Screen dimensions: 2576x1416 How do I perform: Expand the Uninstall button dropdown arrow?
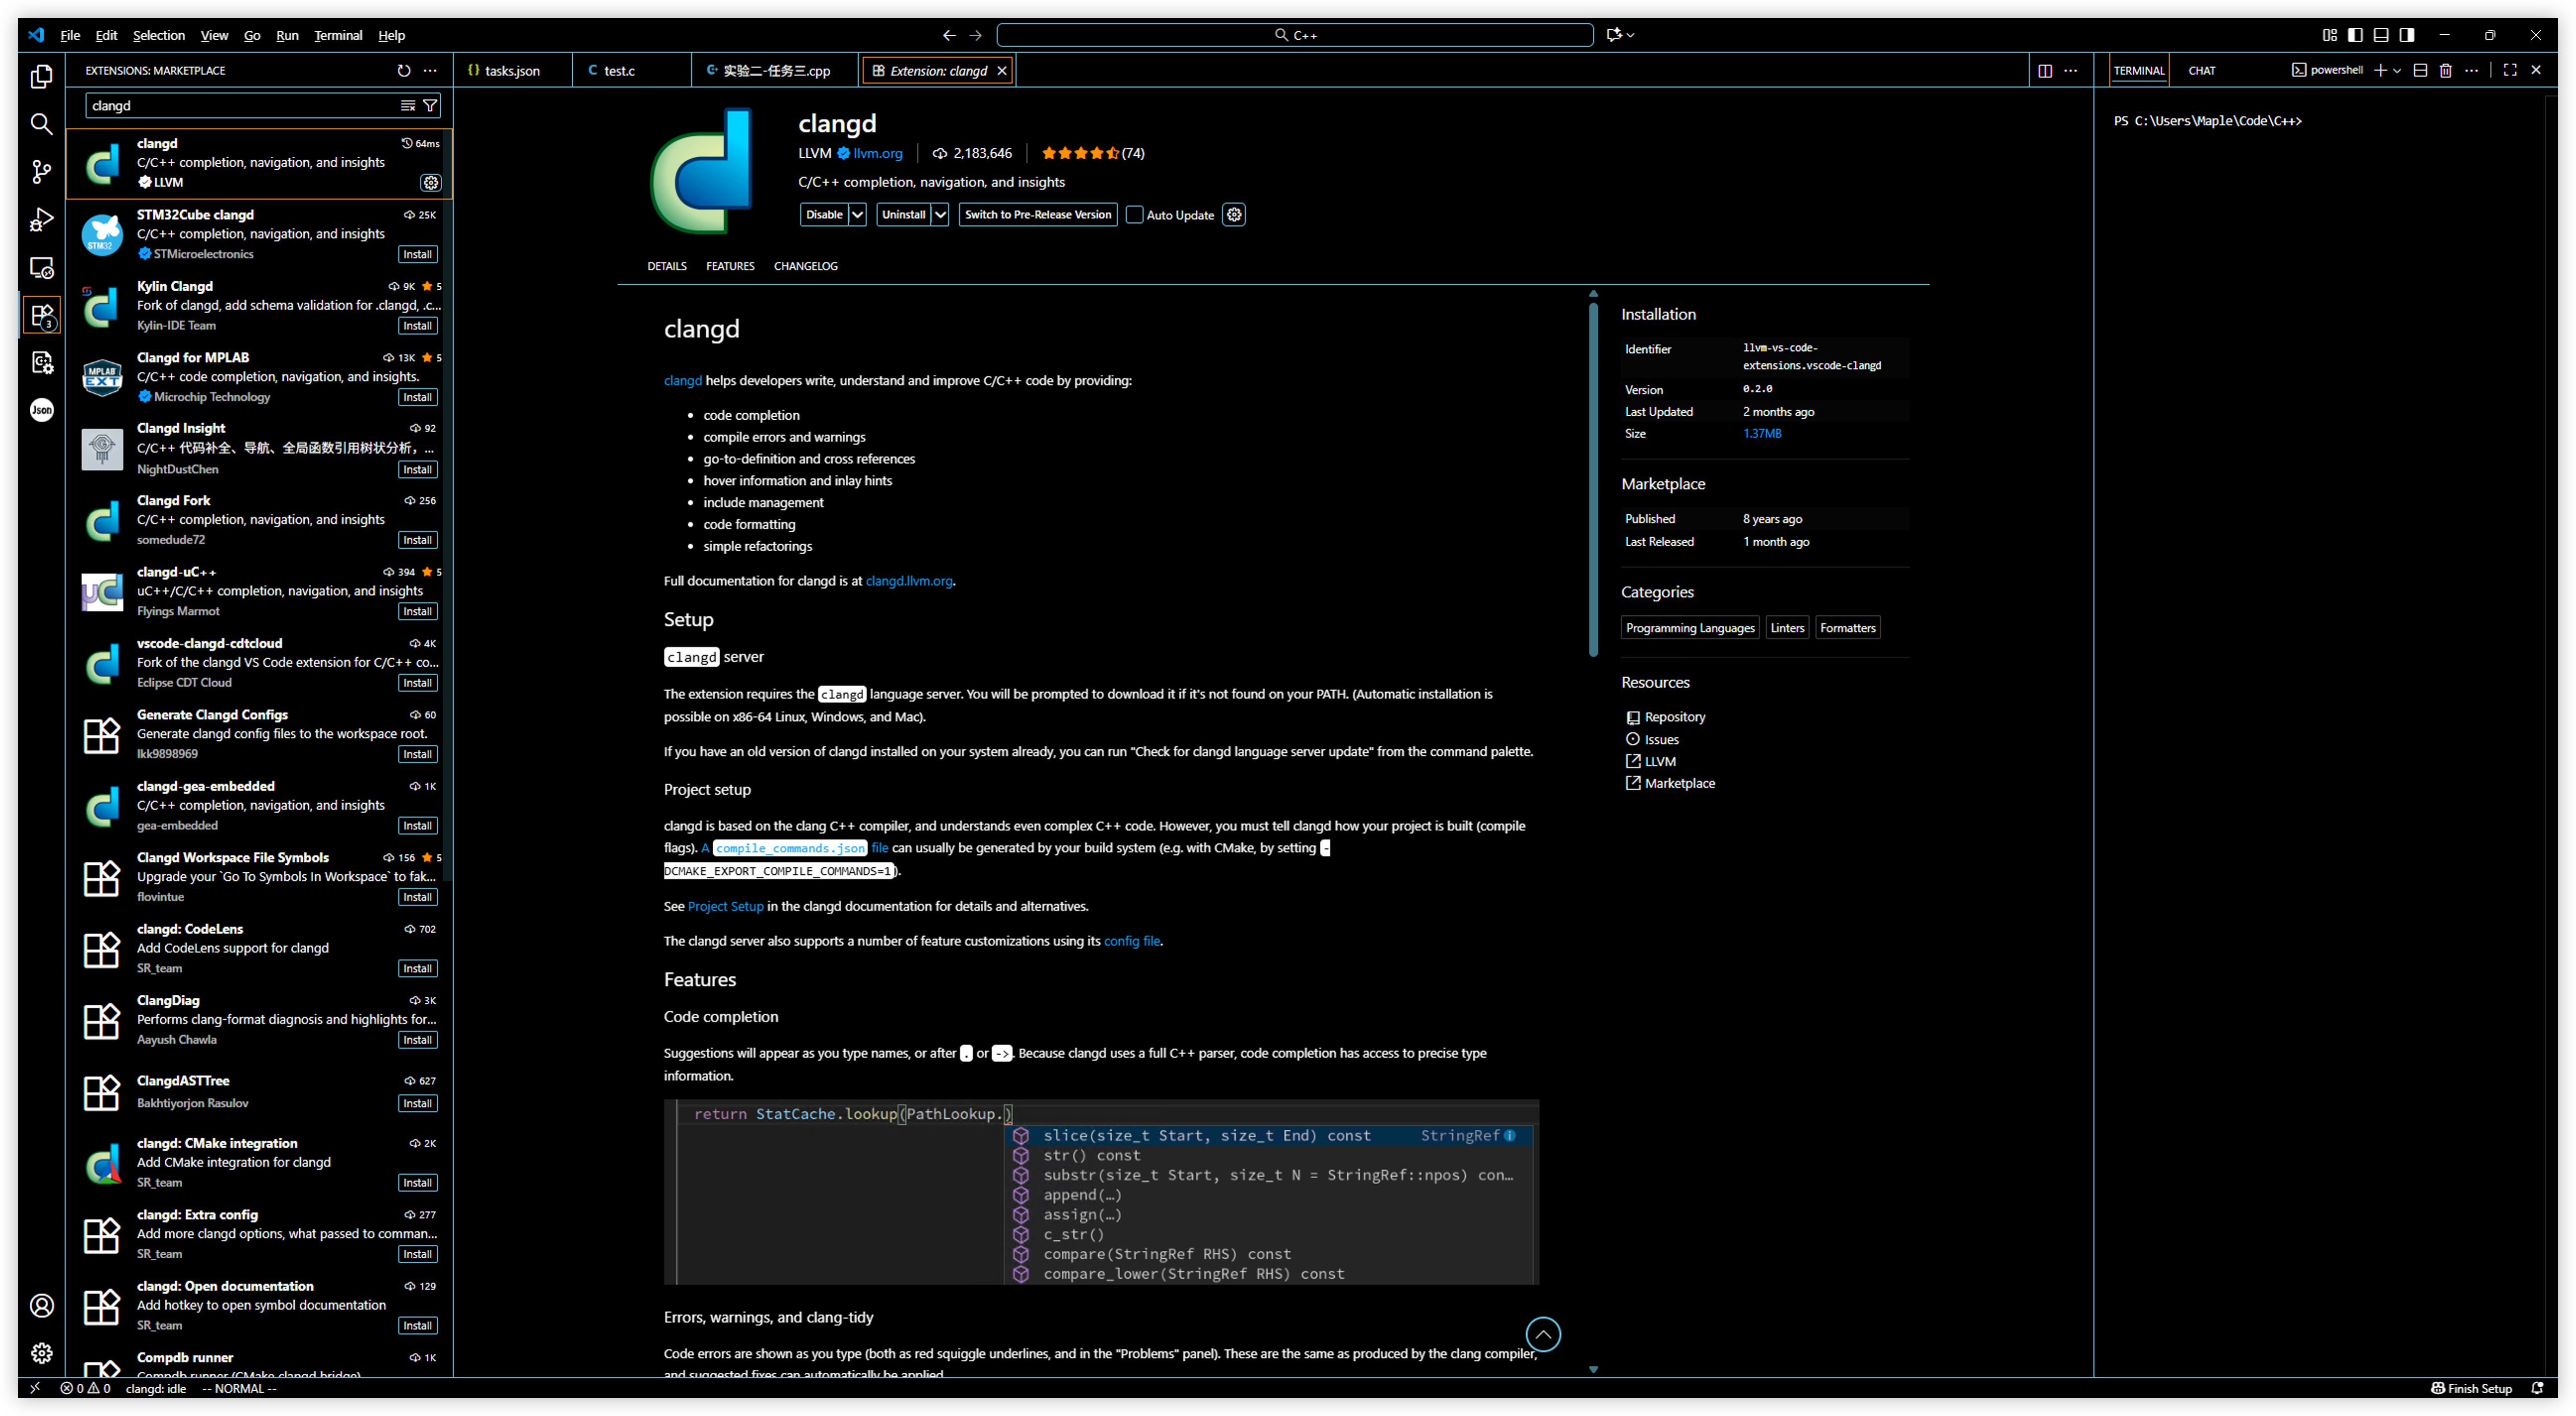940,215
